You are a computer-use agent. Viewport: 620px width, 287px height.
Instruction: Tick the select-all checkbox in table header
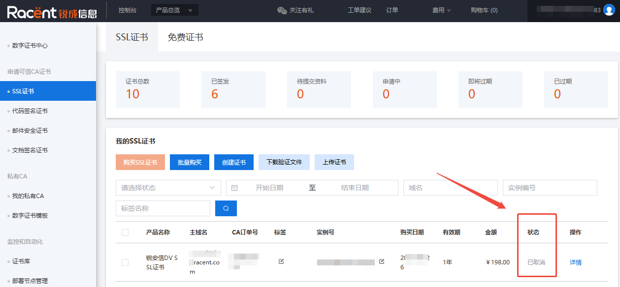[x=125, y=232]
